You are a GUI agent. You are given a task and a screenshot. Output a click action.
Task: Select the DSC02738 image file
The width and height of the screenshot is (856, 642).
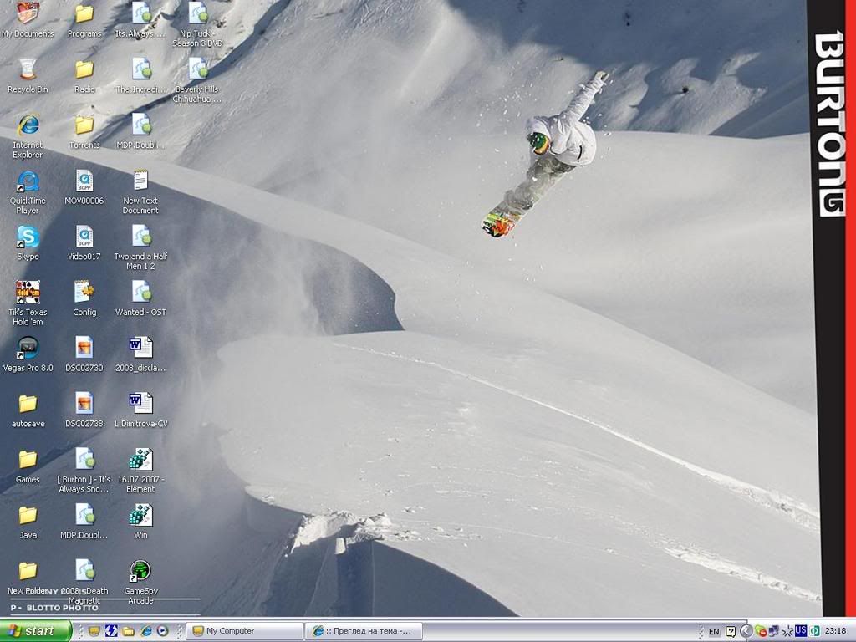pos(84,410)
